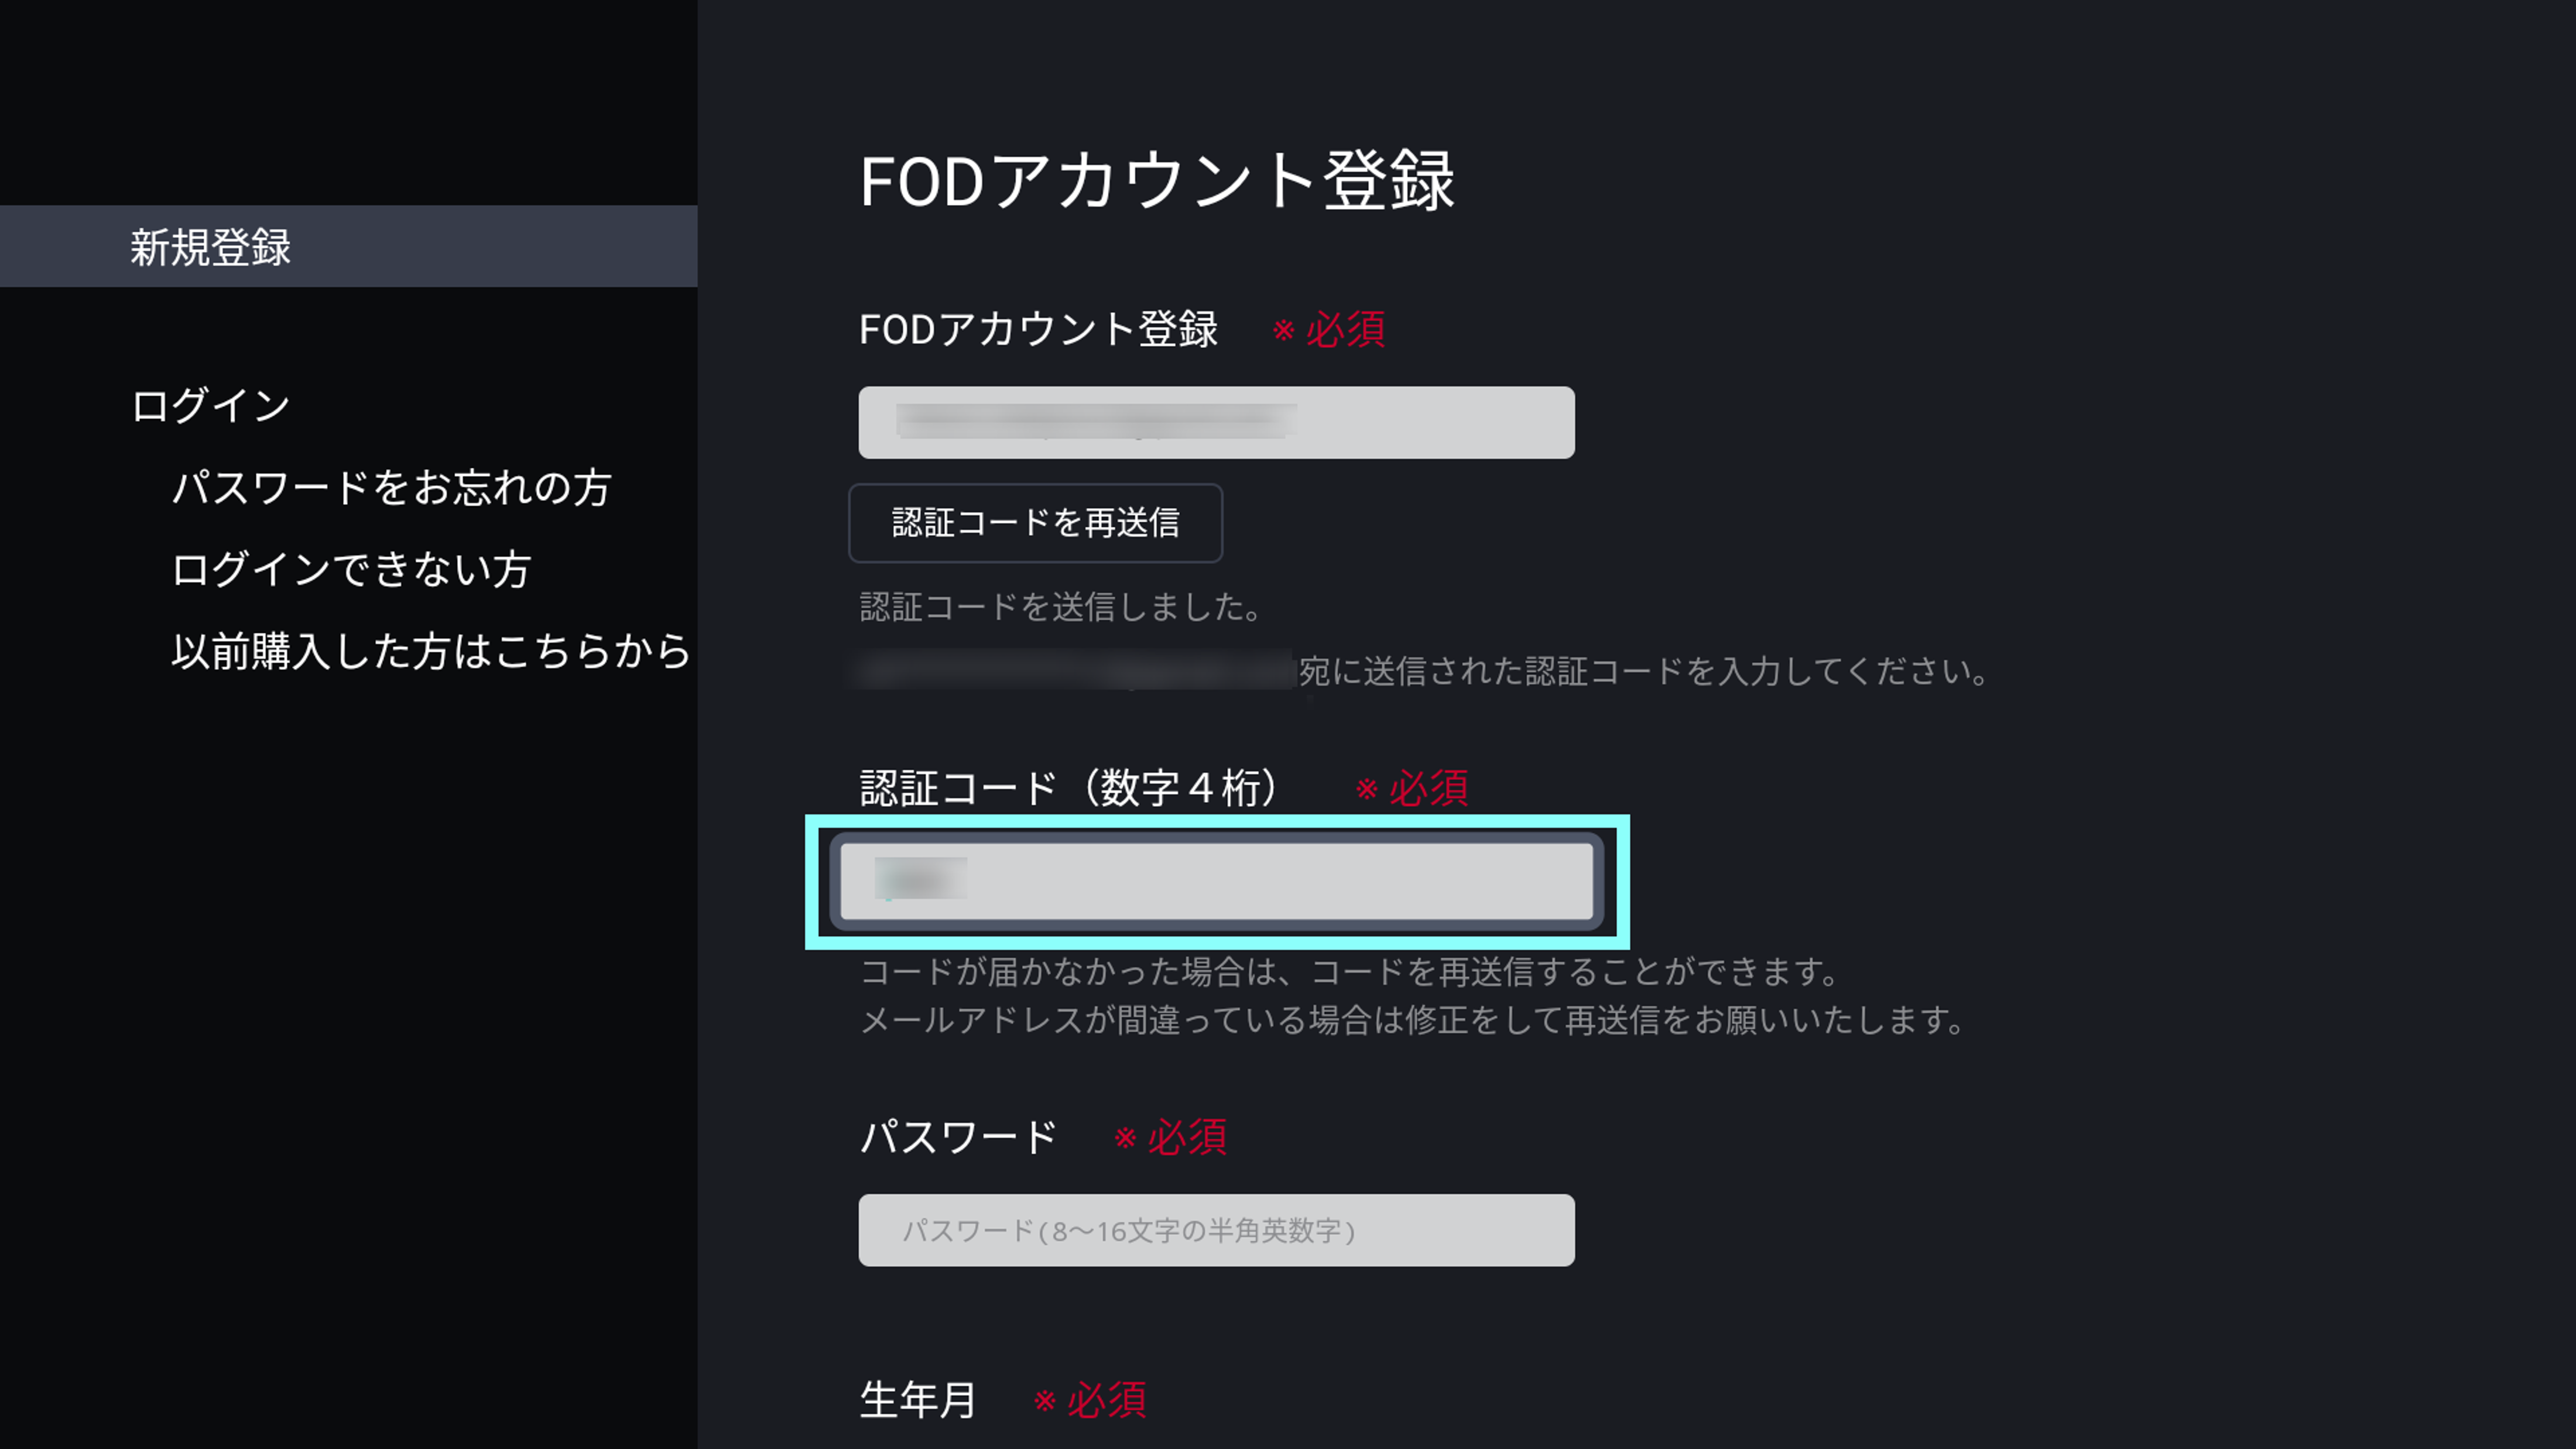Screen dimensions: 2576x1449
Task: Click the パスワード input field
Action: (x=1215, y=1230)
